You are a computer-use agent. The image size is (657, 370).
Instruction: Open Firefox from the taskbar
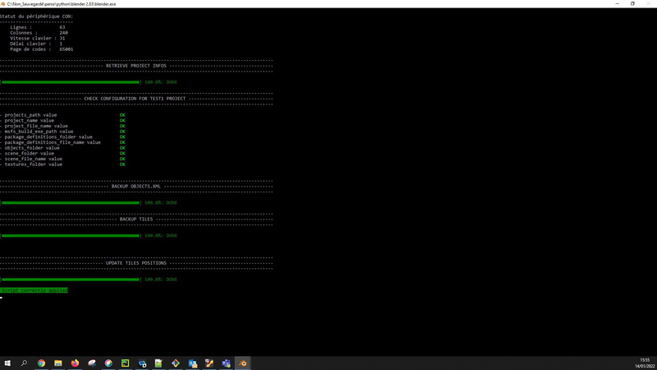75,363
